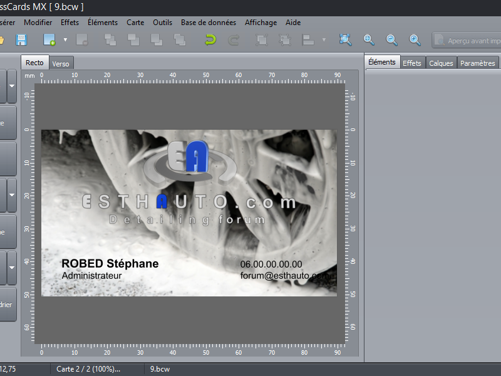The width and height of the screenshot is (501, 376).
Task: Select the Detailing forum subtitle text
Action: (187, 220)
